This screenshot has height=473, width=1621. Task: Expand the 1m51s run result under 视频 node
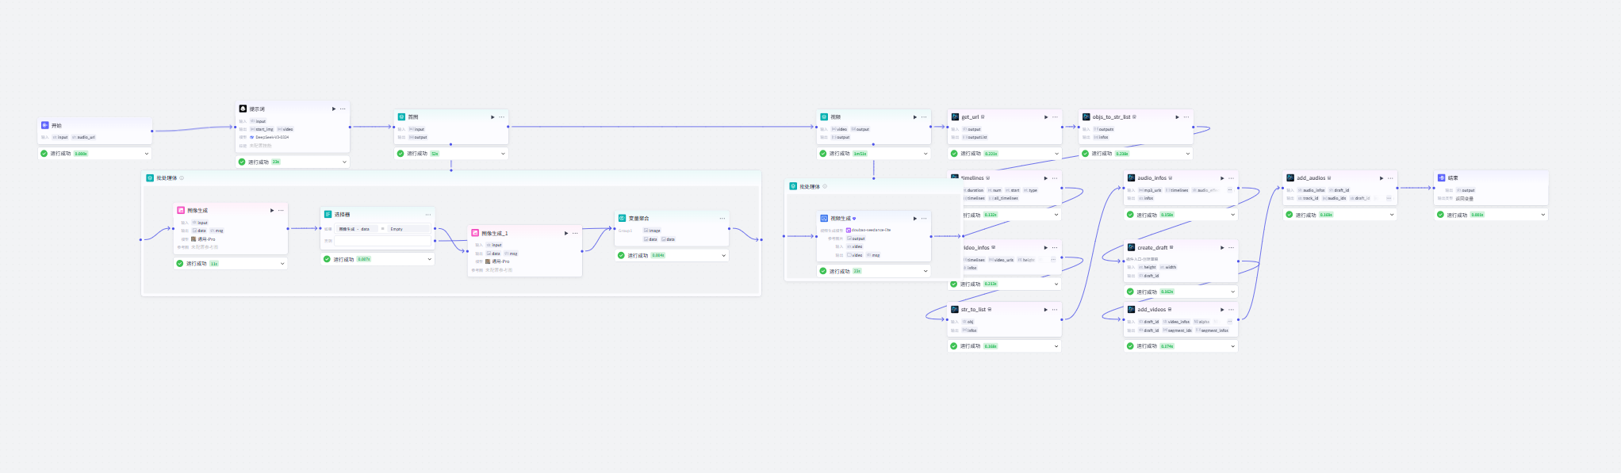click(x=925, y=154)
